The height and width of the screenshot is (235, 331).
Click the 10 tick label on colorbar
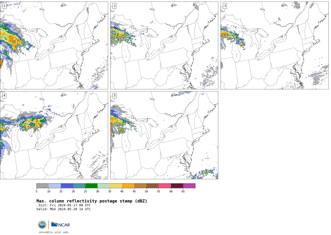[49, 192]
